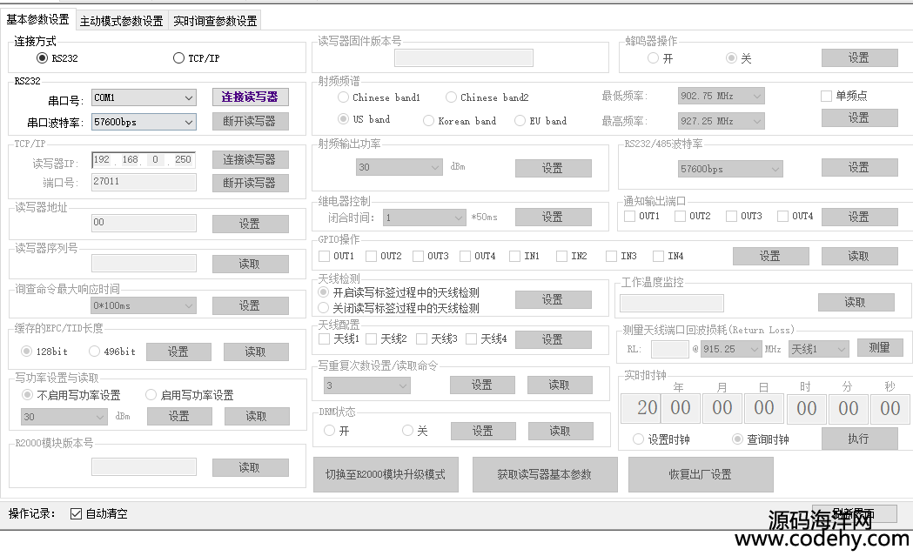913x556 pixels.
Task: Switch to the 主动模式参数设置 tab
Action: point(121,21)
